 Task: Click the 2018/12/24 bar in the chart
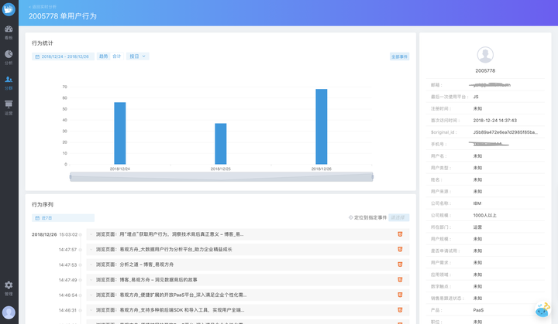(120, 133)
